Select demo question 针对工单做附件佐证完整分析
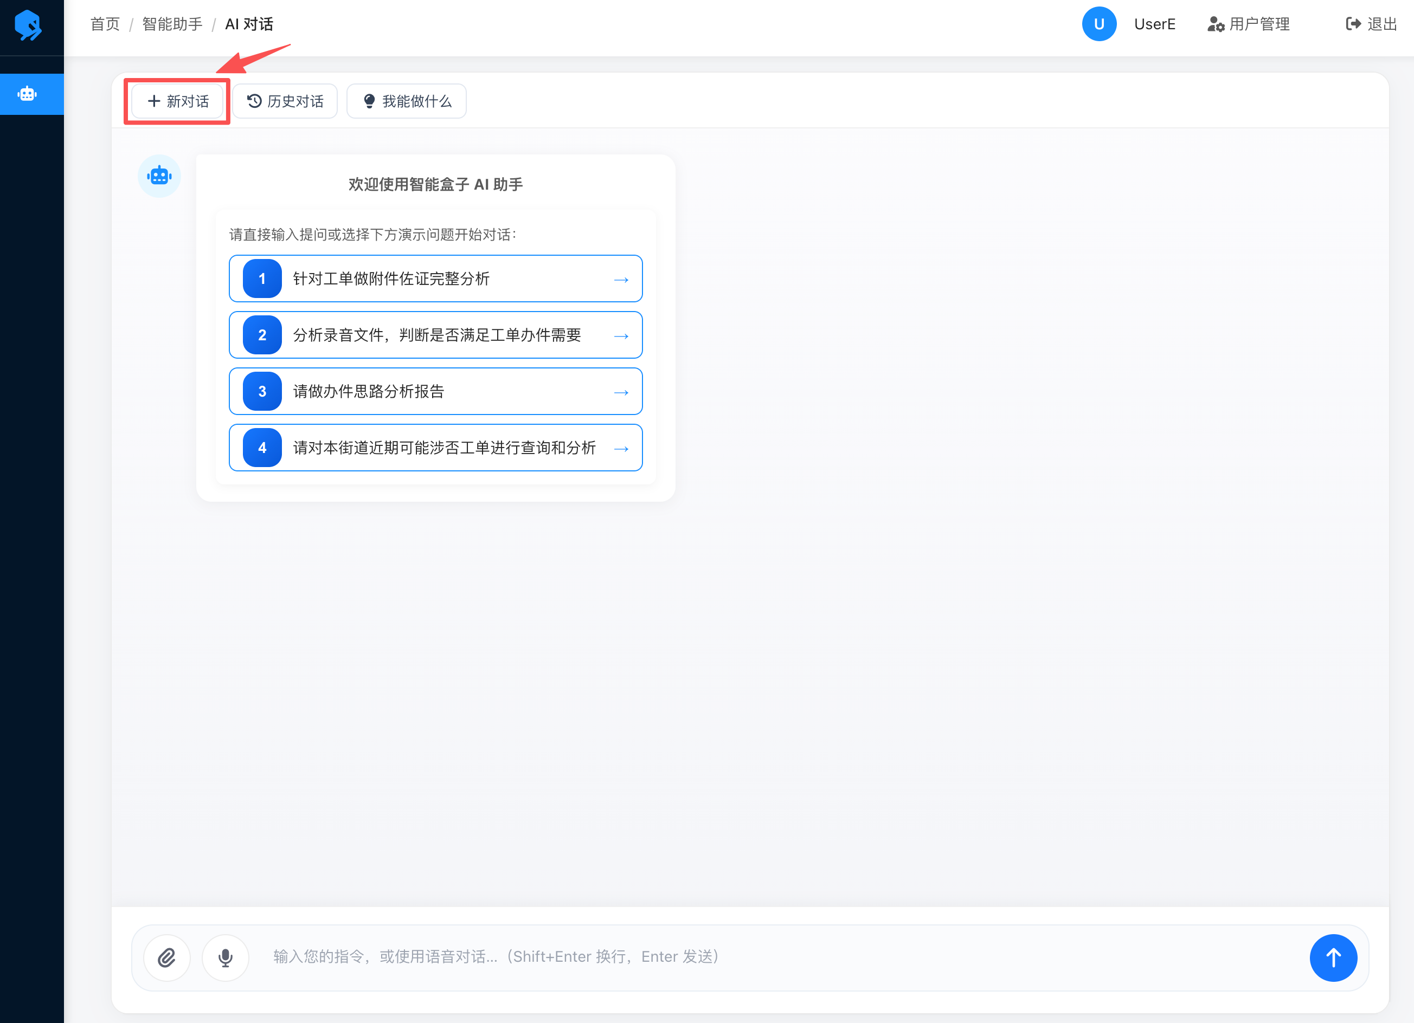This screenshot has height=1023, width=1414. click(436, 279)
